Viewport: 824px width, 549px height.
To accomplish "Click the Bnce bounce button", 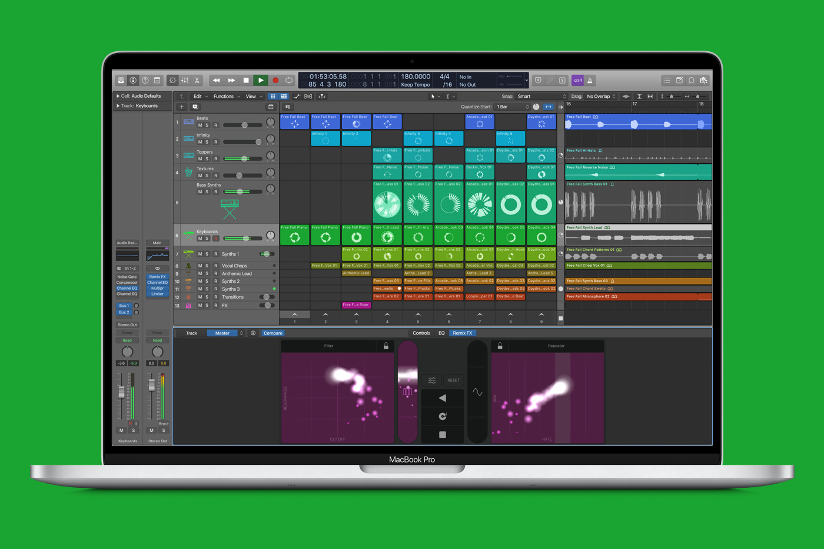I will [163, 424].
